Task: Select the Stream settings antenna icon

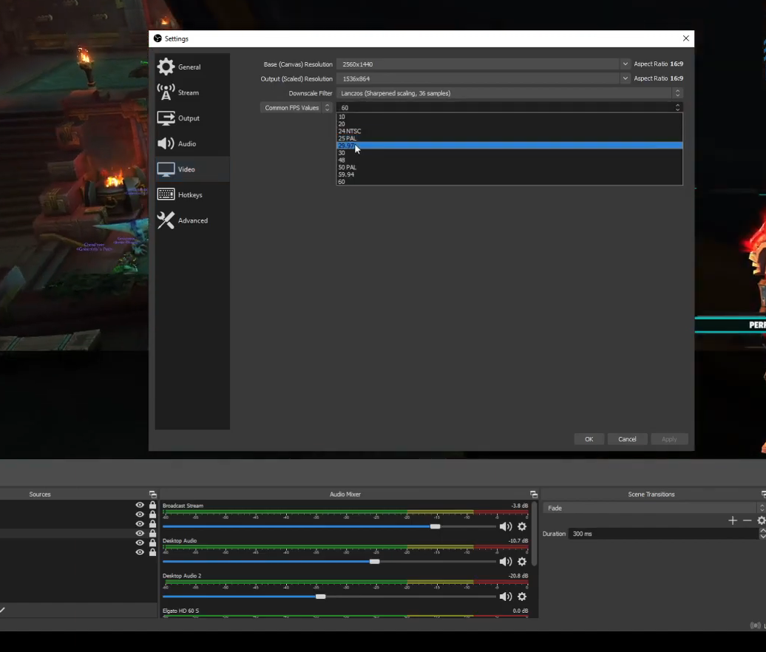Action: point(166,92)
